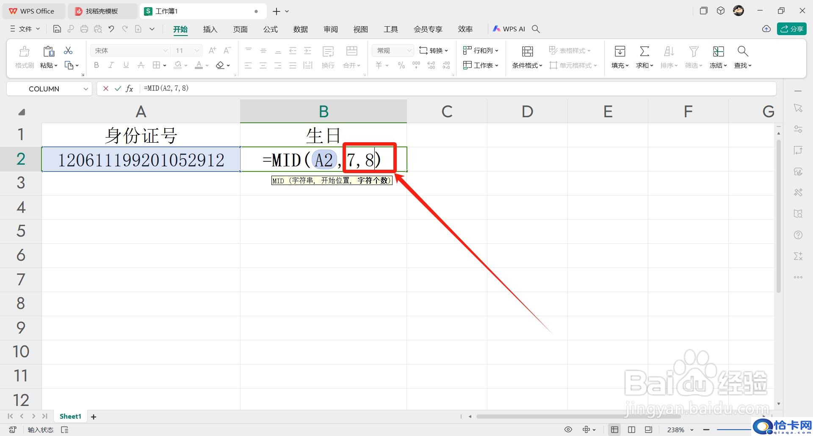Click the print icon in quick access toolbar
This screenshot has height=436, width=813.
tap(84, 29)
